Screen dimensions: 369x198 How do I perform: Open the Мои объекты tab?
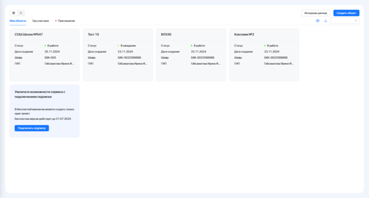click(18, 21)
